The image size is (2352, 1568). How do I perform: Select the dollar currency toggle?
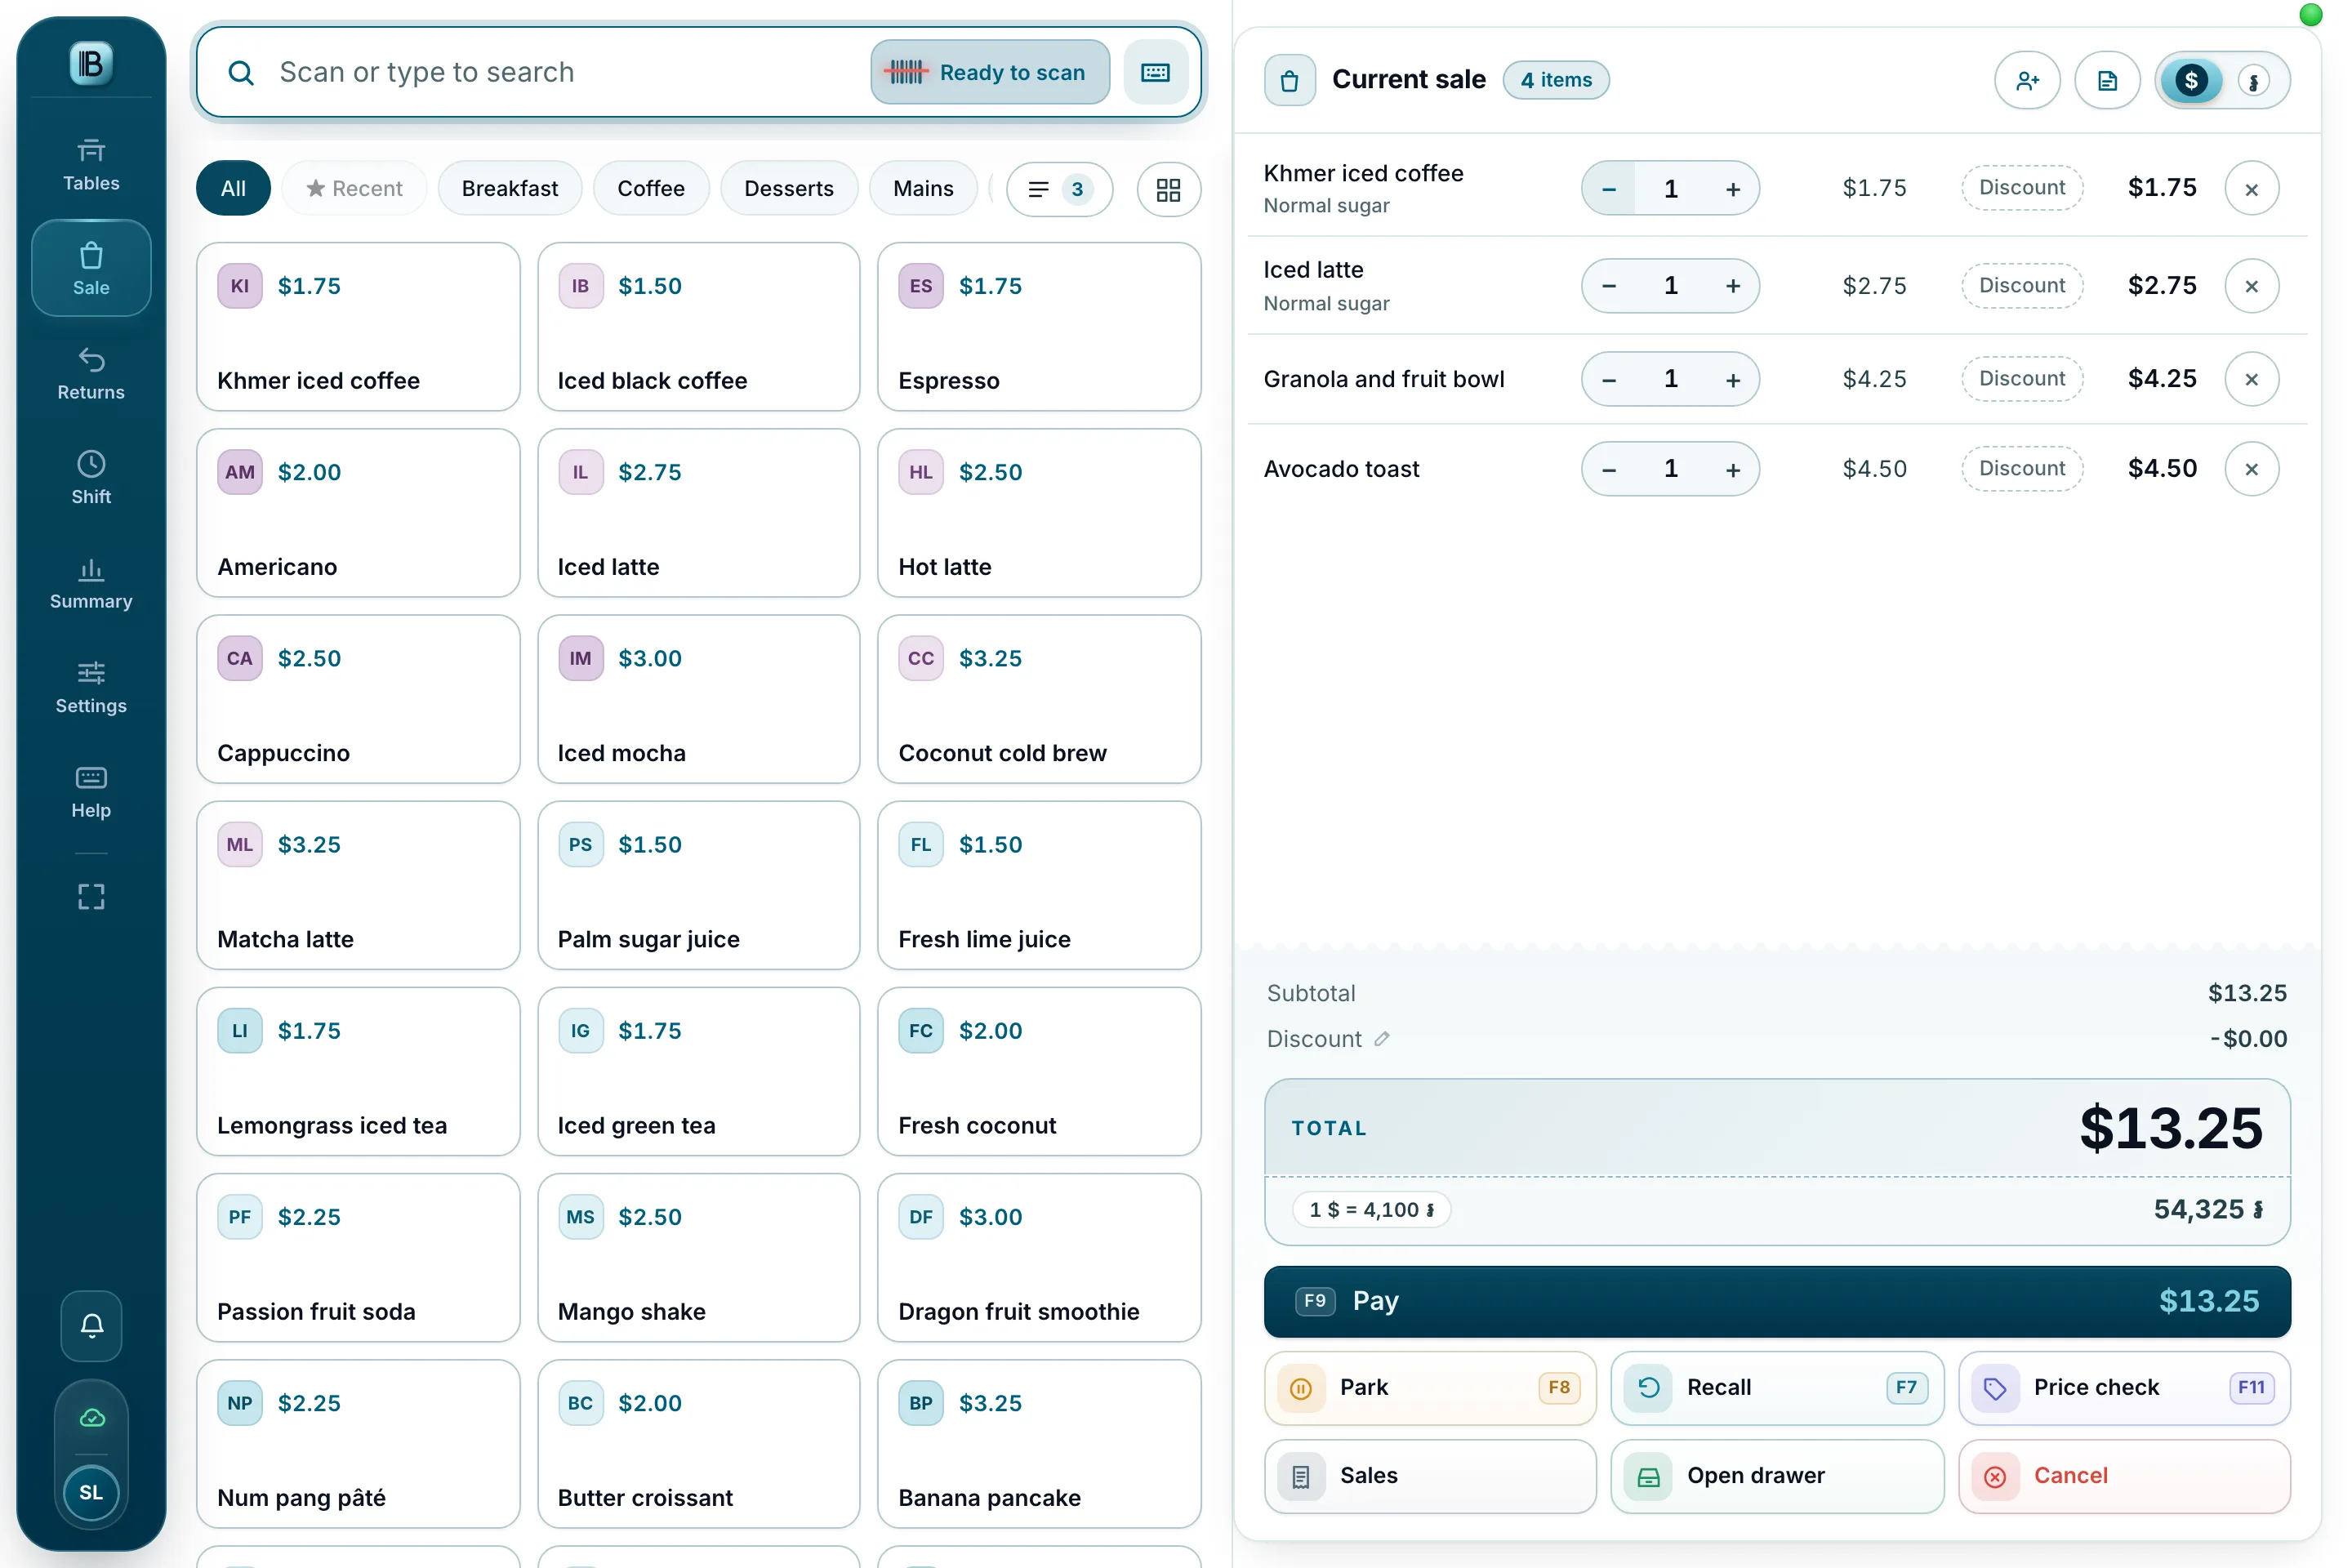point(2191,80)
